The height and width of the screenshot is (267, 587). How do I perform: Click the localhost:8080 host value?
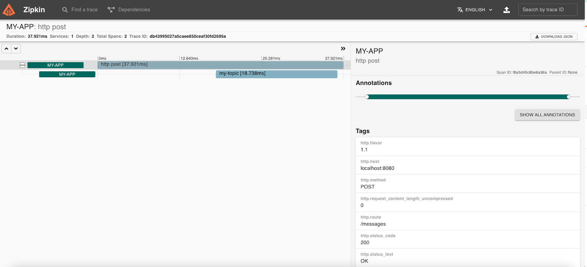pyautogui.click(x=378, y=168)
